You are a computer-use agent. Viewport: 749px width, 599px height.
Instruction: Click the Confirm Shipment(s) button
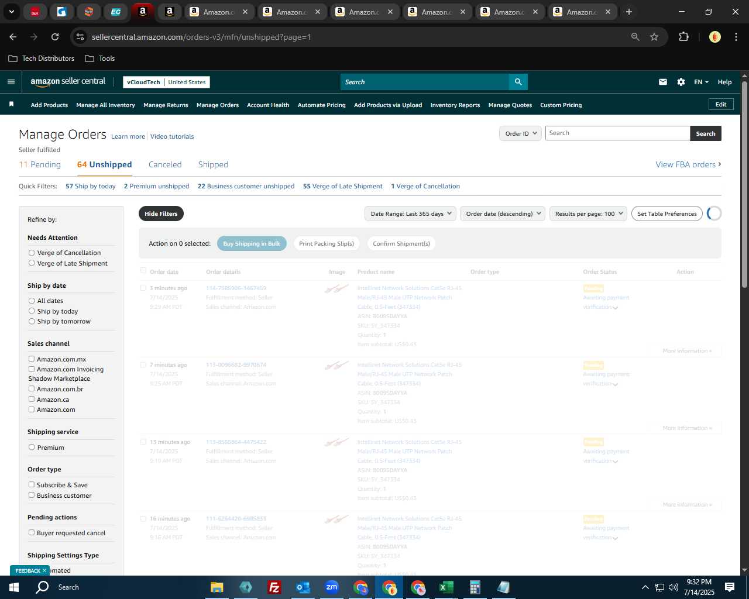coord(401,243)
